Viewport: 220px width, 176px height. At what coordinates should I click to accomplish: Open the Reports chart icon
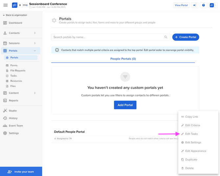5,100
